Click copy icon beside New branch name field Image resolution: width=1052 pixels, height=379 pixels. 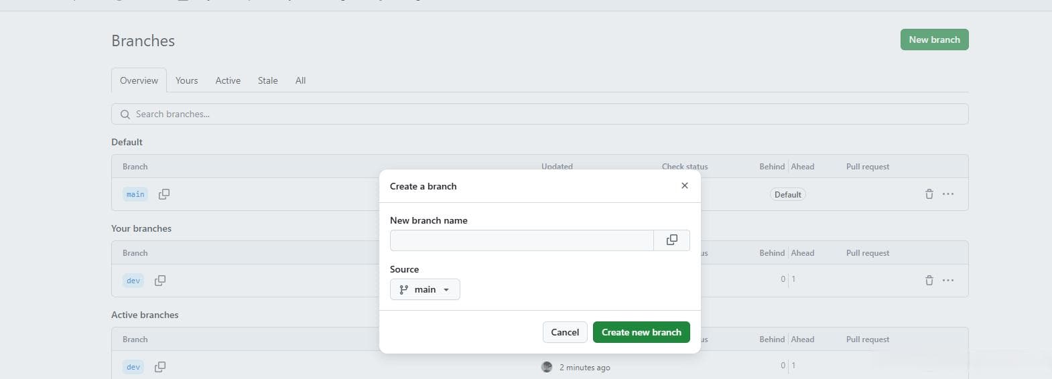(671, 240)
